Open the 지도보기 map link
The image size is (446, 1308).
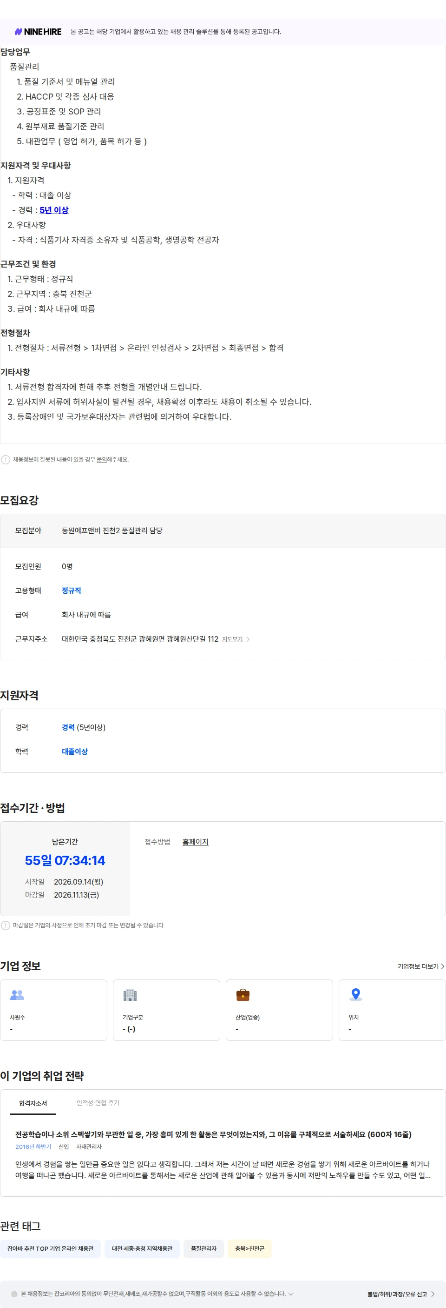(x=232, y=639)
